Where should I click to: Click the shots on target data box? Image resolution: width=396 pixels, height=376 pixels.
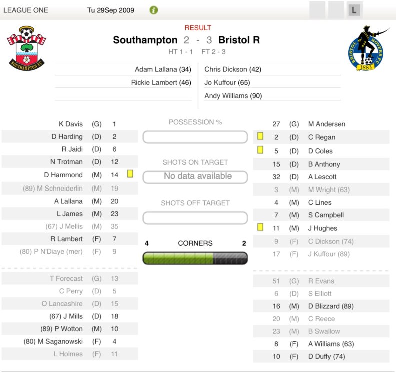click(x=195, y=177)
